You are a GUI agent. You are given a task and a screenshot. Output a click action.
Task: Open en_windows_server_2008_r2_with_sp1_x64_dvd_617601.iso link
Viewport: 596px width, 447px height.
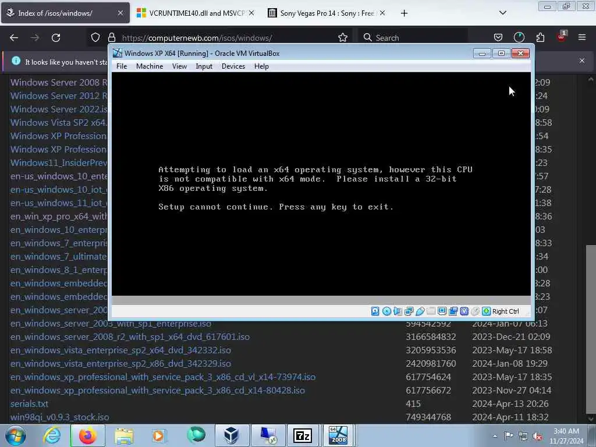click(x=130, y=337)
